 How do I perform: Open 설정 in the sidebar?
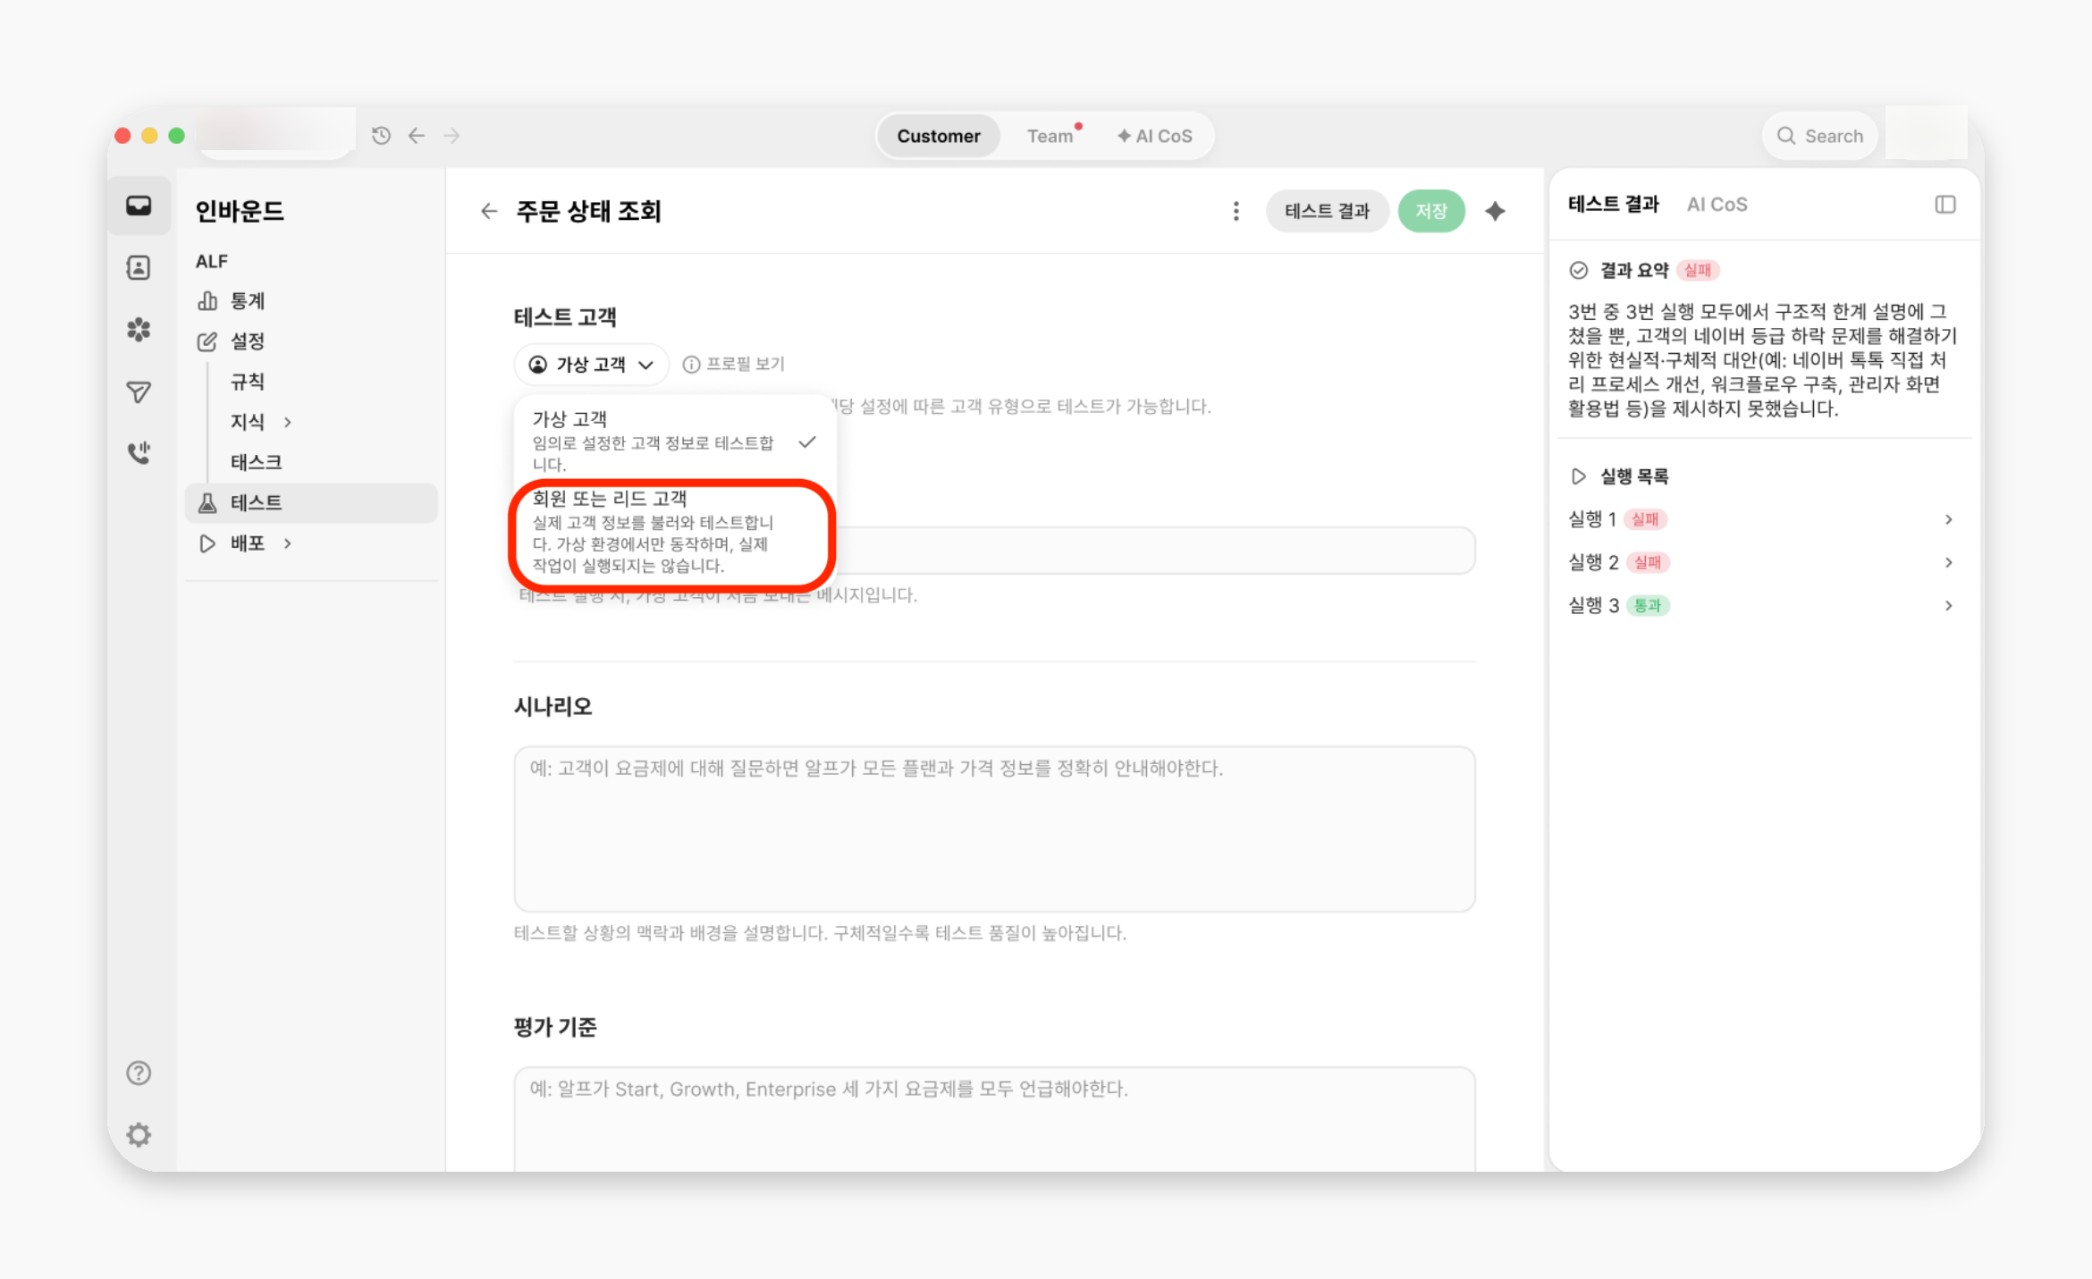(x=248, y=341)
